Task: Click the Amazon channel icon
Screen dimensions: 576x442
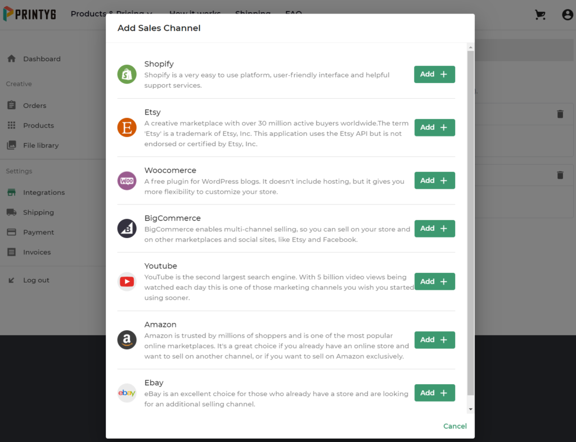Action: [127, 340]
